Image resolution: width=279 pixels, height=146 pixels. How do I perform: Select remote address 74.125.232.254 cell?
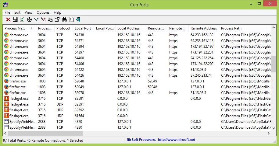point(202,58)
